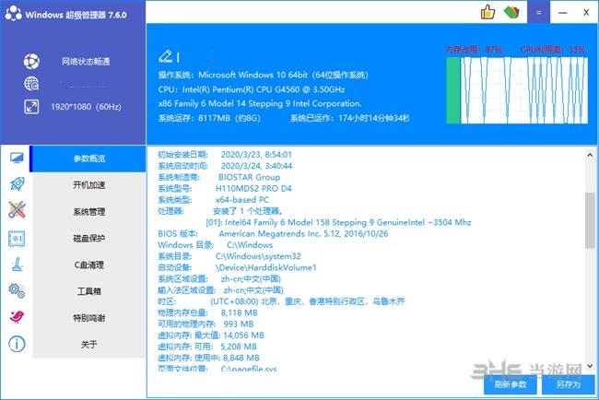Click the CPU利用率: 33% label
This screenshot has height=400, width=599.
click(x=552, y=50)
